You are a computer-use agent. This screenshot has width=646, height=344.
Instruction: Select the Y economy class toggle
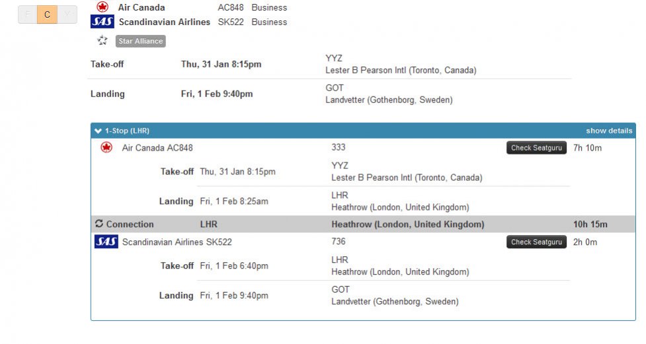tap(66, 15)
